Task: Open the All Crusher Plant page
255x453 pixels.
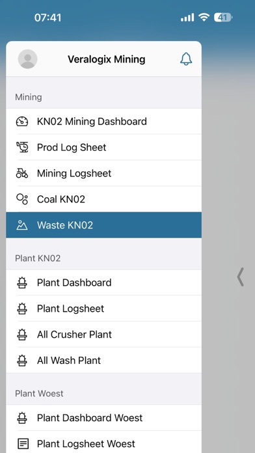Action: click(103, 335)
